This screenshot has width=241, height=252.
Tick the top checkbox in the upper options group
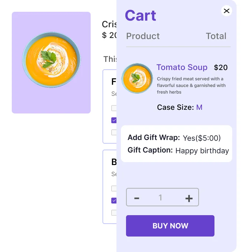click(114, 108)
